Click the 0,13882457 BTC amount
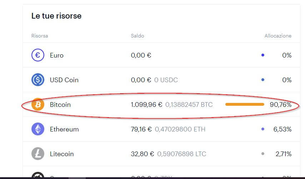 [x=189, y=105]
